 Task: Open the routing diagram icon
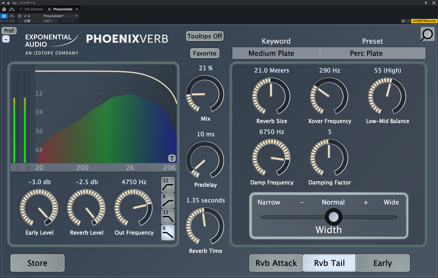tap(12, 9)
